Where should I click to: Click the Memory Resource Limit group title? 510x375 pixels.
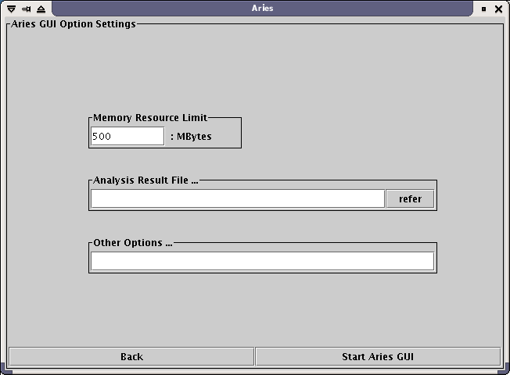[150, 117]
